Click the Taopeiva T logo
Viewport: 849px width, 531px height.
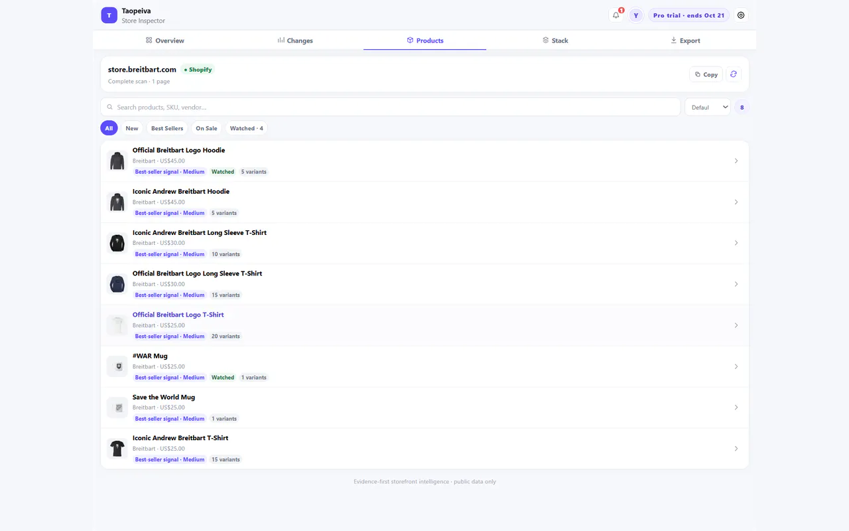click(x=109, y=15)
